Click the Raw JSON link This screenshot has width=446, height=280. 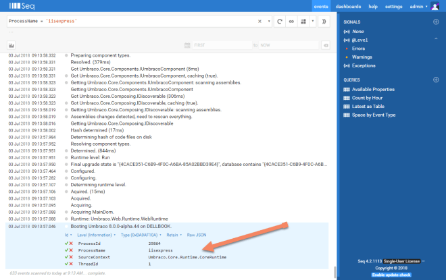coord(198,235)
